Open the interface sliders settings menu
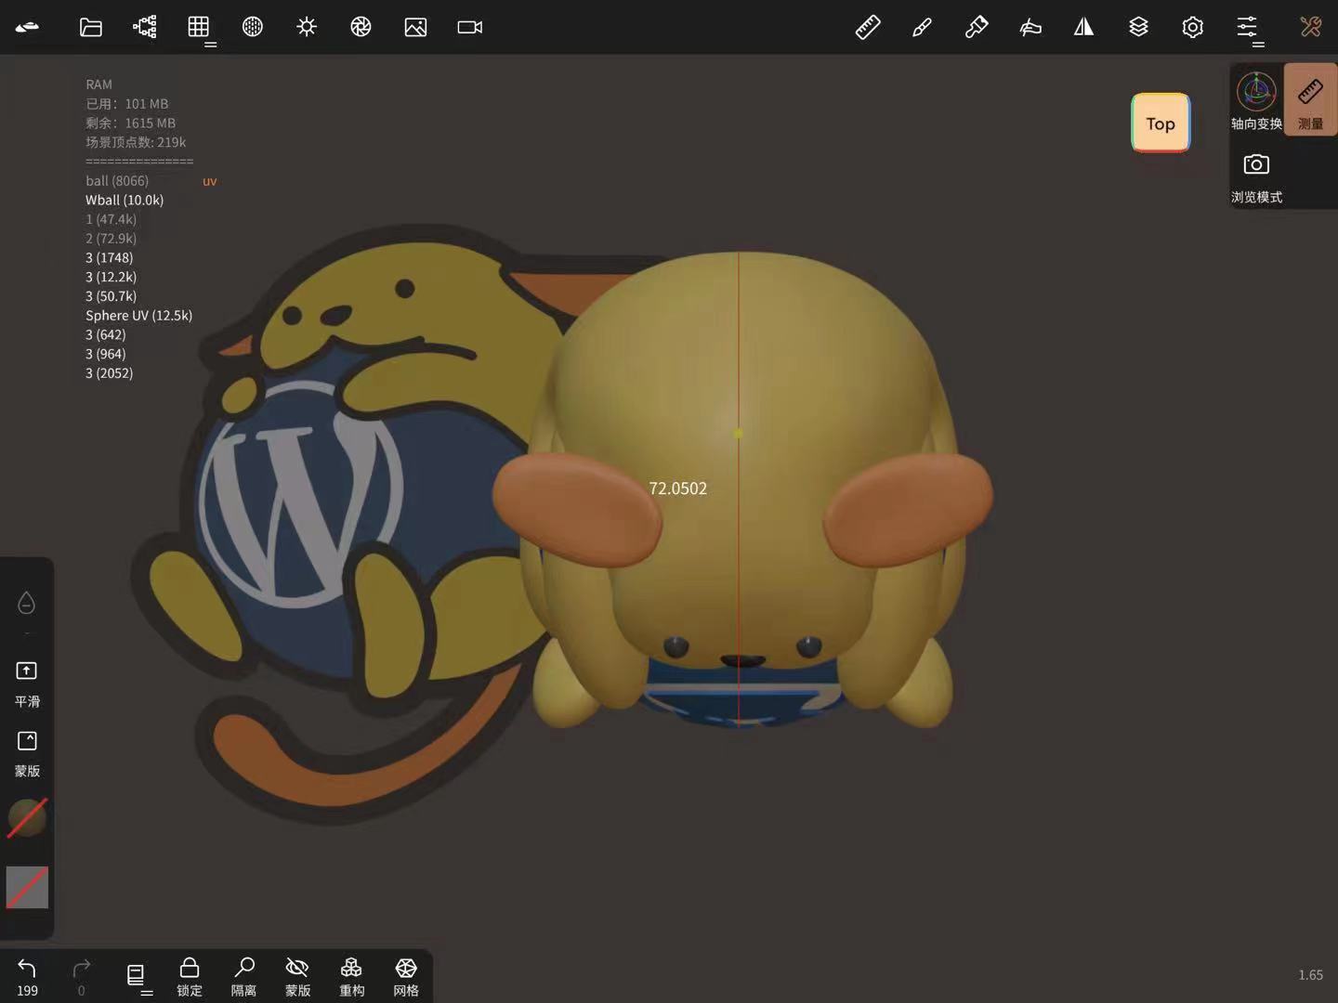1338x1003 pixels. 1247,27
